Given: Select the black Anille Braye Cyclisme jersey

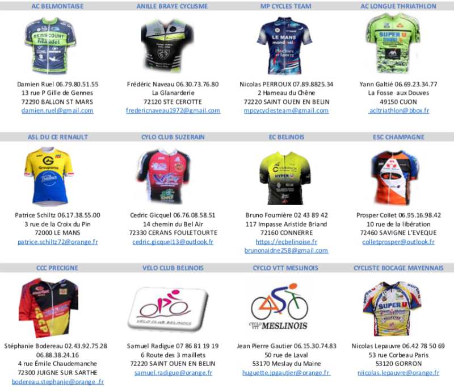Looking at the screenshot, I should point(167,46).
